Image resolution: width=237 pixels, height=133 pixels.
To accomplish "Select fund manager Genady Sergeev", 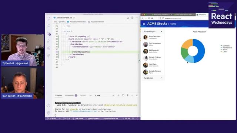I will [153, 72].
